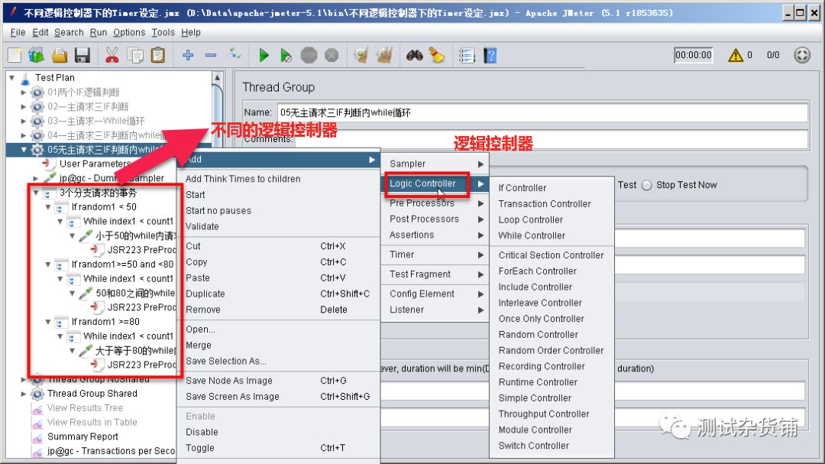Open the Tools menu
Screen dimensions: 825x464
point(163,32)
